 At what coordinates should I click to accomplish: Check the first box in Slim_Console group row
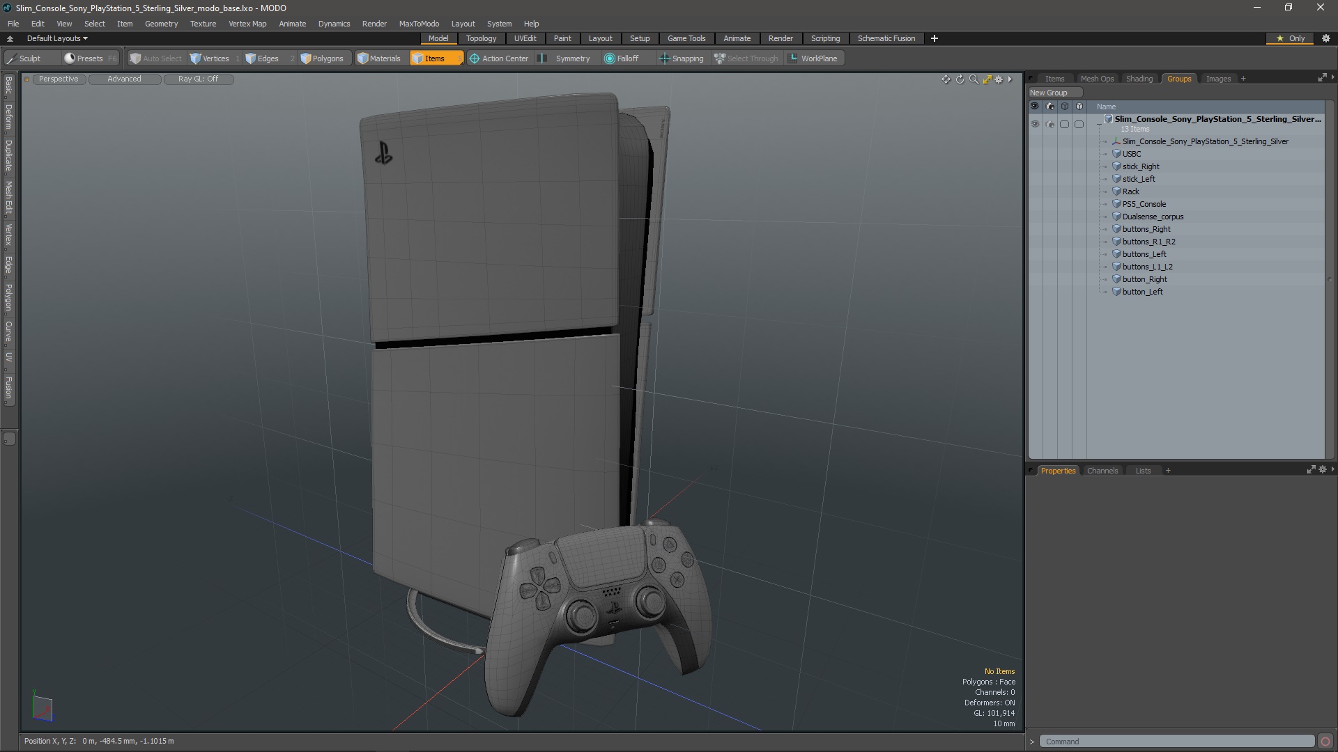[x=1064, y=124]
